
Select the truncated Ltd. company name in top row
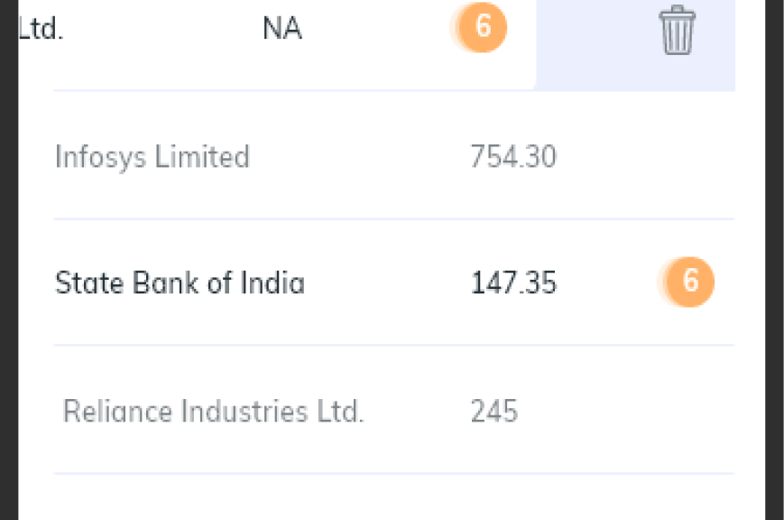[x=41, y=28]
